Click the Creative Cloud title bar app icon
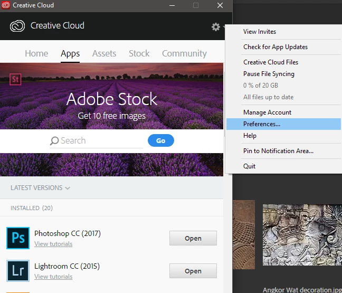The image size is (342, 293). tap(6, 5)
